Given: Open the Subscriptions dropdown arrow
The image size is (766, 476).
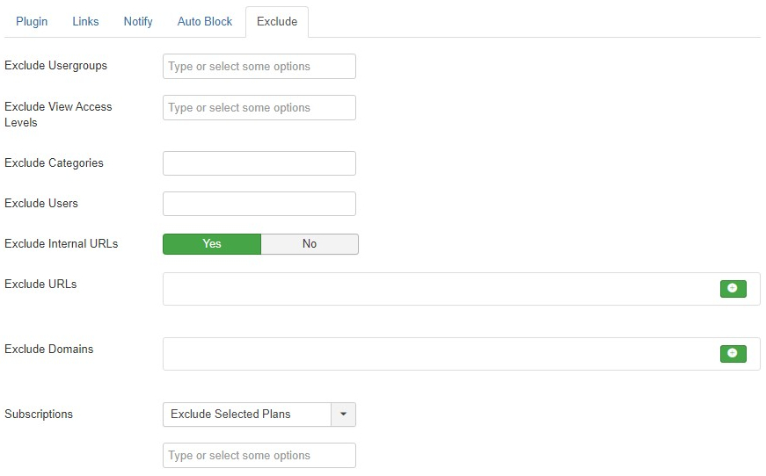Looking at the screenshot, I should tap(344, 415).
